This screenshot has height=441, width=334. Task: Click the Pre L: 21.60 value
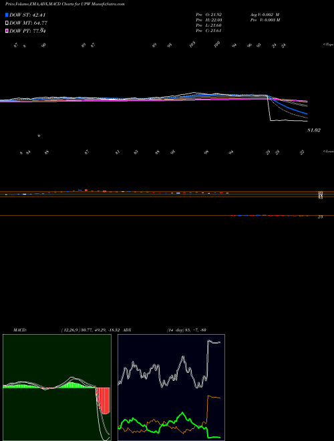[209, 25]
